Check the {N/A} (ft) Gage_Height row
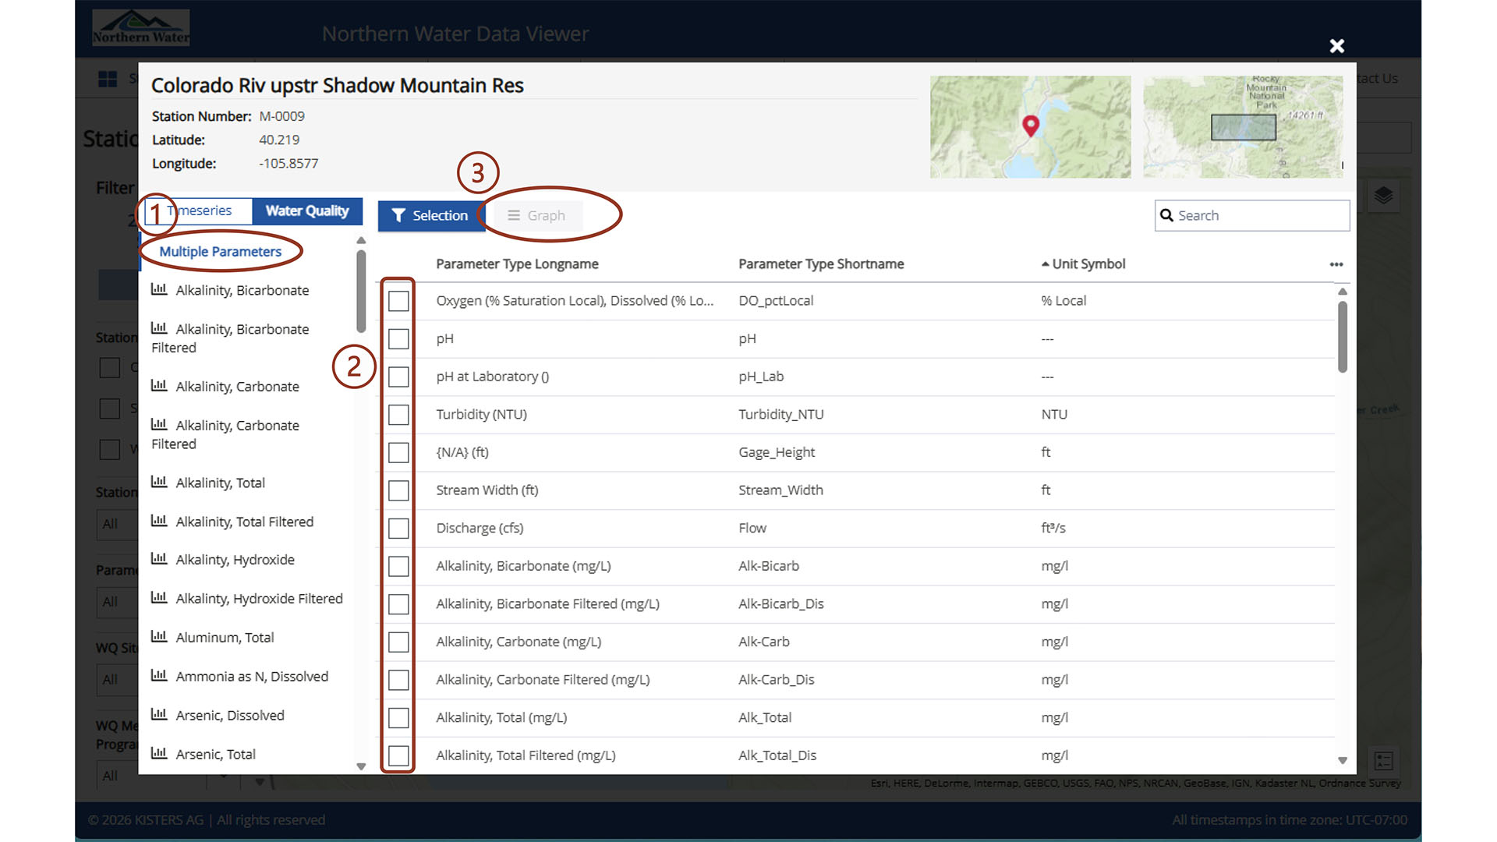 point(398,453)
